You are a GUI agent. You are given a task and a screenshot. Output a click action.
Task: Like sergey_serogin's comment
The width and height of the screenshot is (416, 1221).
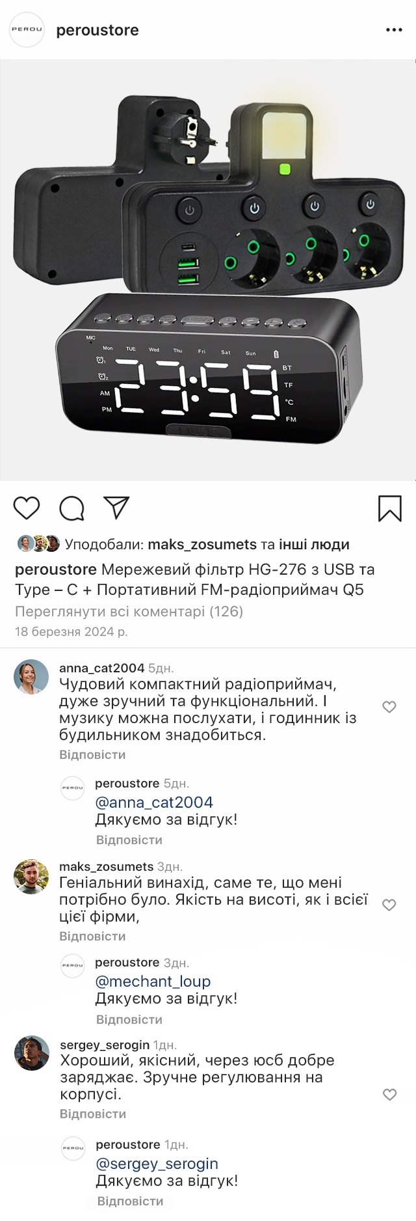[x=390, y=1095]
